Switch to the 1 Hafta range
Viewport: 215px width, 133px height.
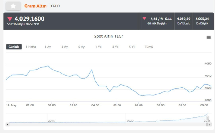point(31,47)
